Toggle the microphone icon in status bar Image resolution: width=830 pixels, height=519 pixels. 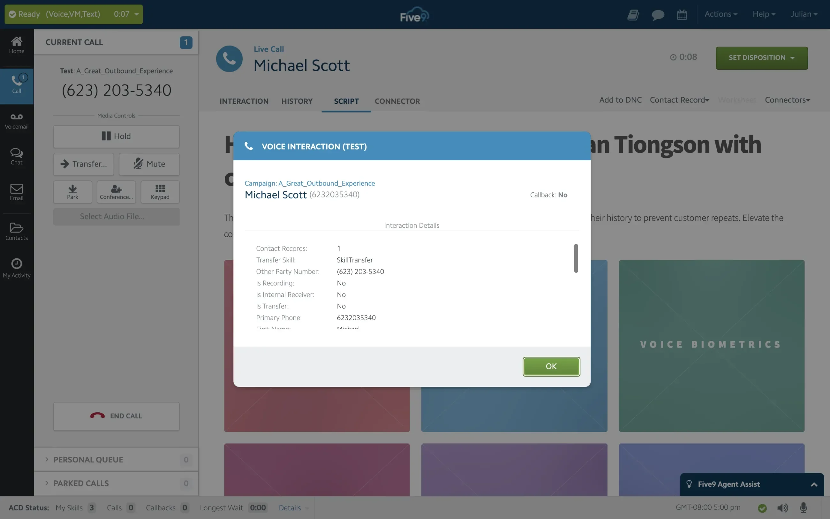803,507
